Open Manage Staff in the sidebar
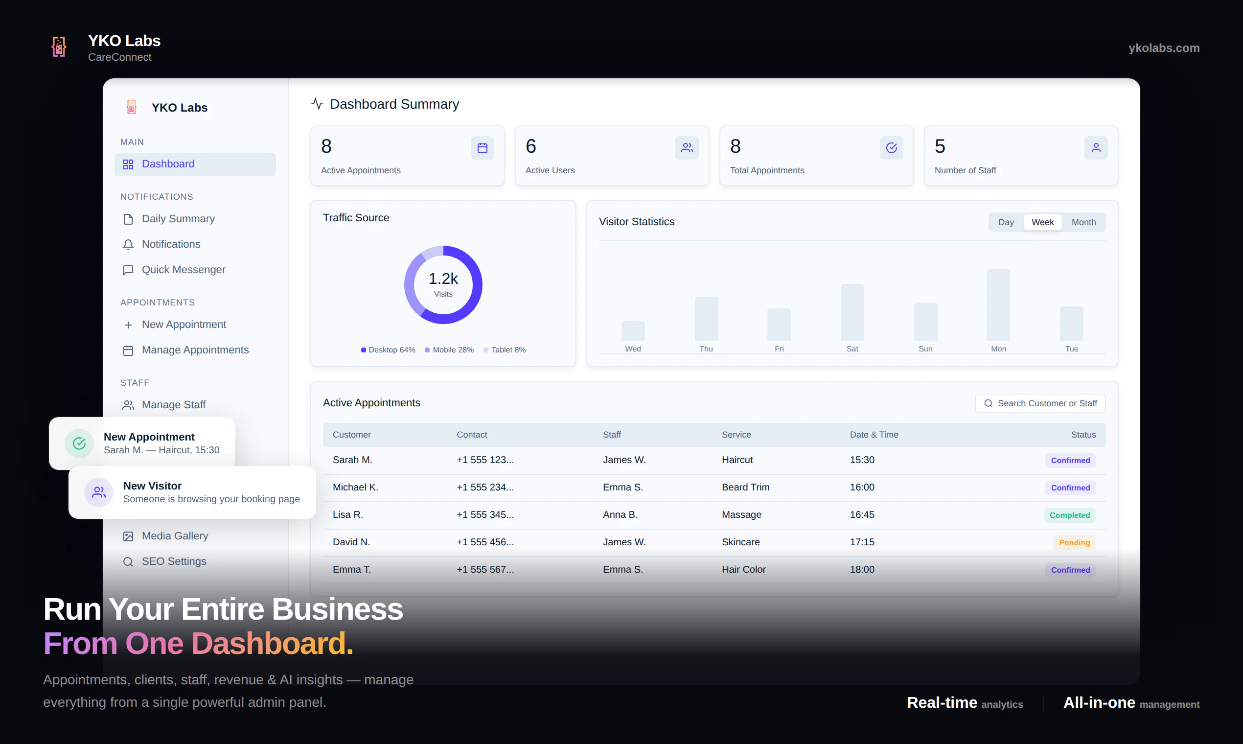The width and height of the screenshot is (1243, 744). [x=195, y=405]
